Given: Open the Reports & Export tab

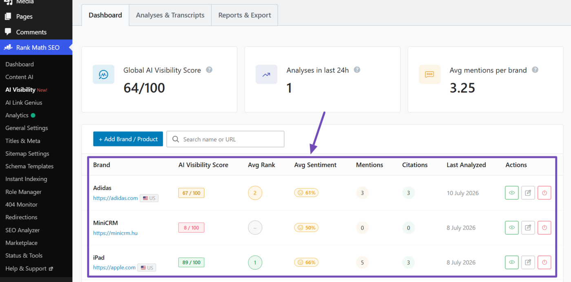Looking at the screenshot, I should (x=245, y=15).
